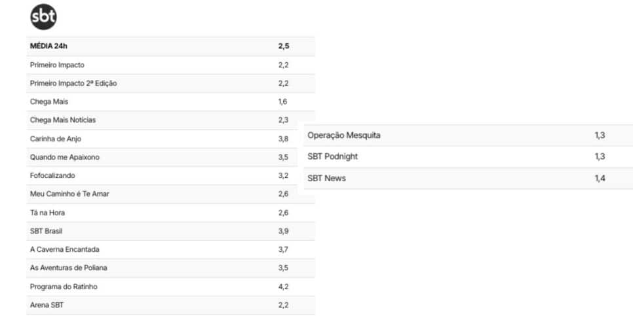Screen dimensions: 633x316
Task: Click the Chega Mais program name
Action: [49, 102]
